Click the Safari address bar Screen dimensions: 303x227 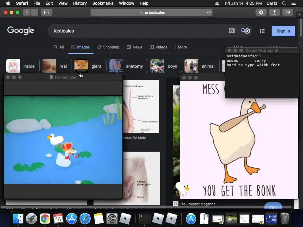(151, 12)
